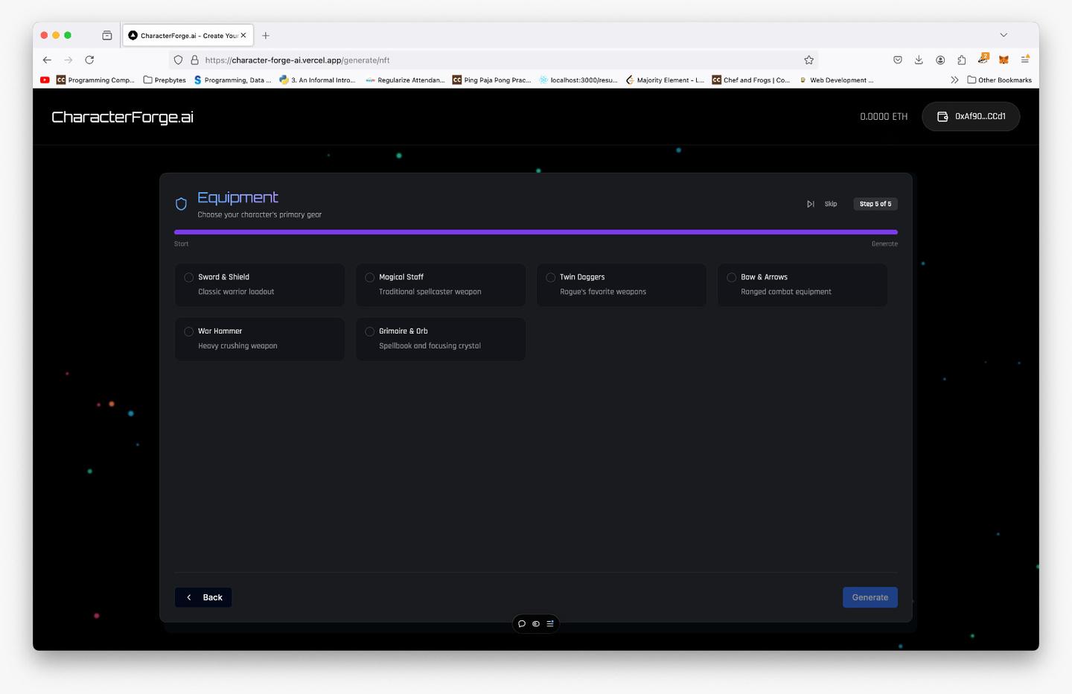Open the Programming, Data ... bookmark
Image resolution: width=1072 pixels, height=694 pixels.
tap(232, 80)
